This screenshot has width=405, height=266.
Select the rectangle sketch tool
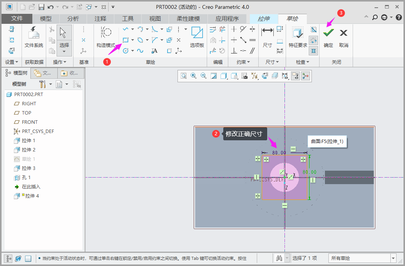(x=126, y=40)
